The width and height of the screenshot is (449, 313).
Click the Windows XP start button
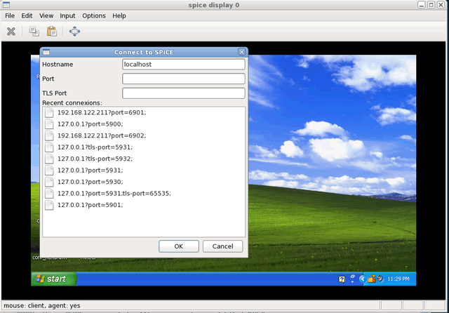click(54, 279)
